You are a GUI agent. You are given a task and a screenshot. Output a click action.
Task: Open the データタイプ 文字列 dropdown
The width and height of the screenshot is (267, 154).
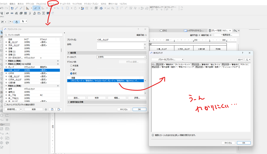coord(121,57)
